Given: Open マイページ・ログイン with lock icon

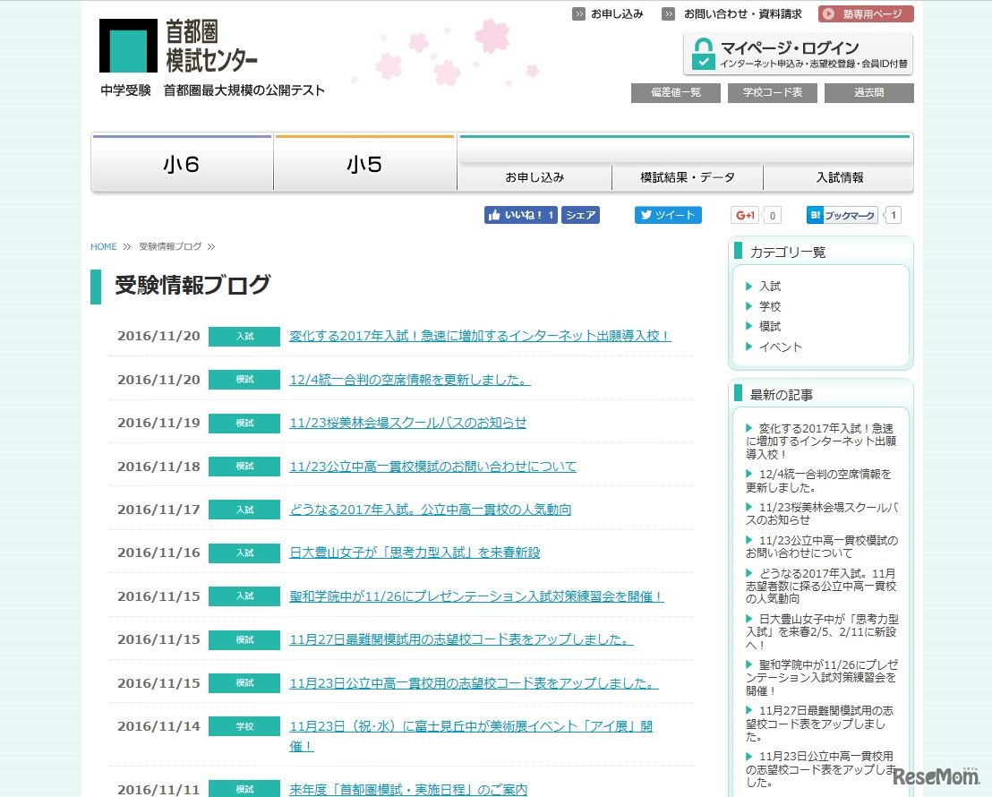Looking at the screenshot, I should click(798, 54).
